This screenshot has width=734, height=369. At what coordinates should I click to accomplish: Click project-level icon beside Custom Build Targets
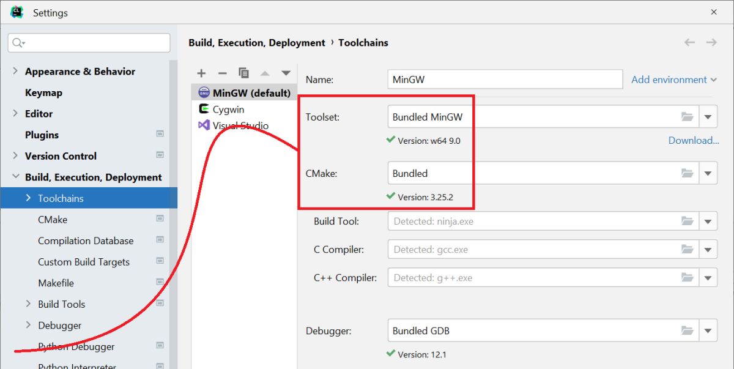click(160, 261)
